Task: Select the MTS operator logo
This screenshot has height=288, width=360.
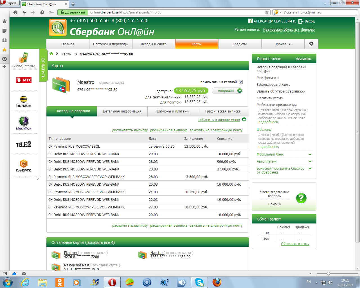Action: pos(24,80)
